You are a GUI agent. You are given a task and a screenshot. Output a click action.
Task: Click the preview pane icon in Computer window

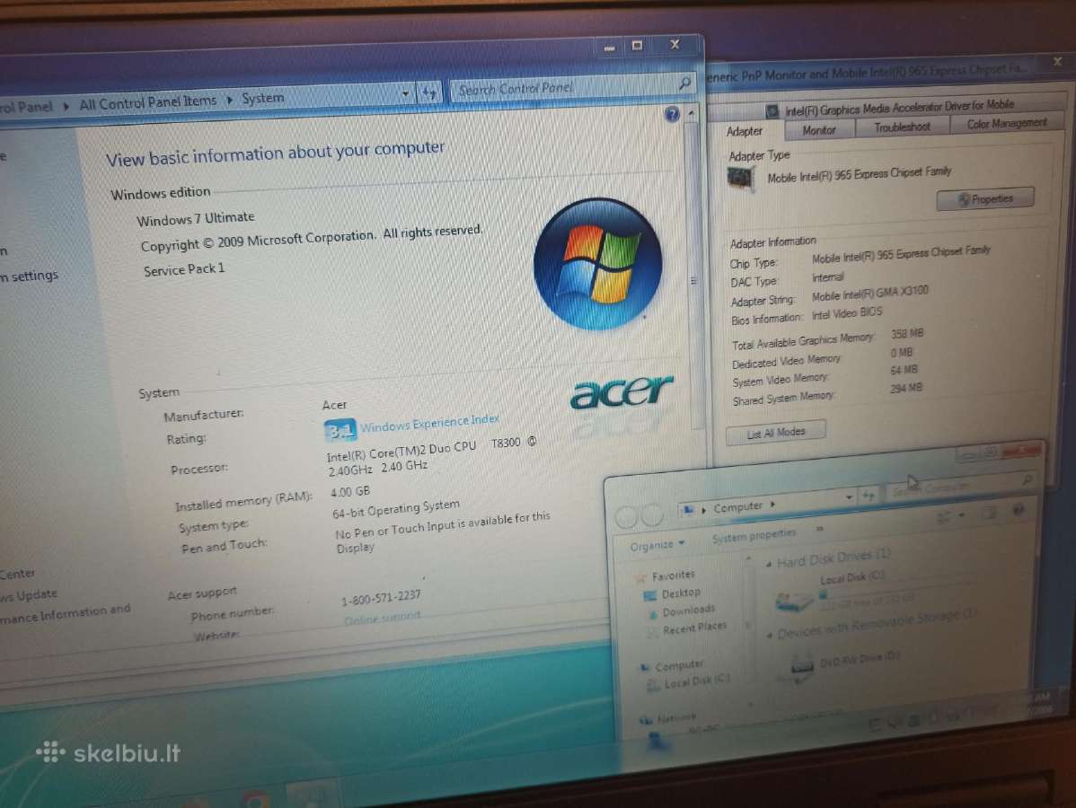click(x=988, y=513)
